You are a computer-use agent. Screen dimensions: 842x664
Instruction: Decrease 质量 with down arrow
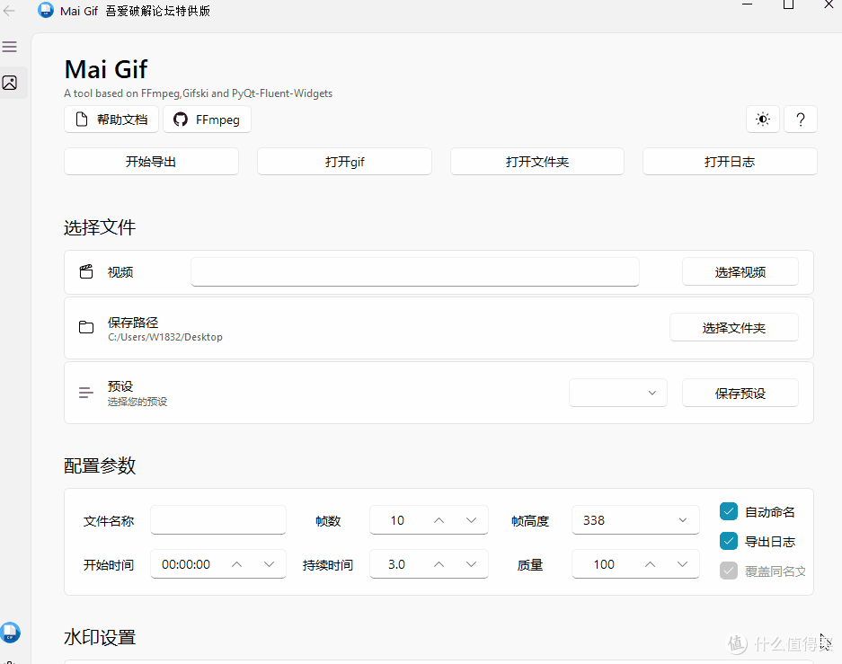click(682, 564)
